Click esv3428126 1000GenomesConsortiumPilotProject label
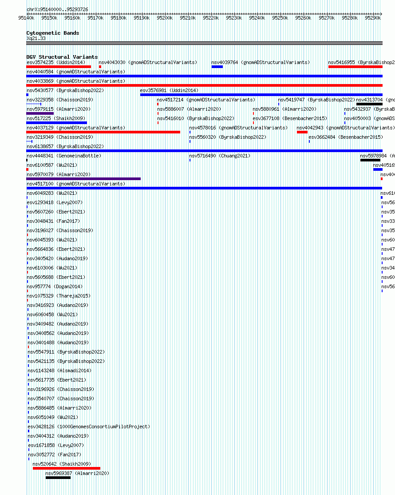The width and height of the screenshot is (395, 495). coord(89,427)
